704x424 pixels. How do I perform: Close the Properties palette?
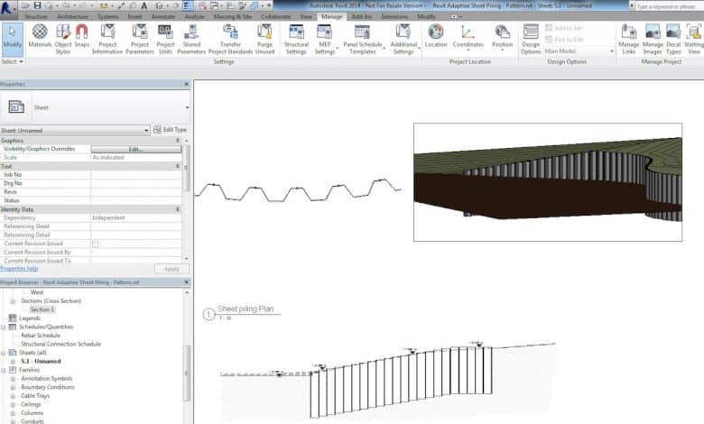[186, 84]
